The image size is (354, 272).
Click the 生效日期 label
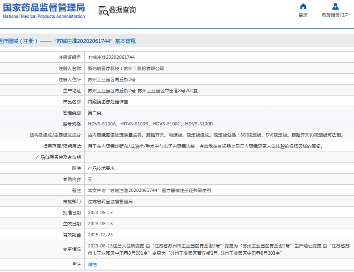click(72, 224)
